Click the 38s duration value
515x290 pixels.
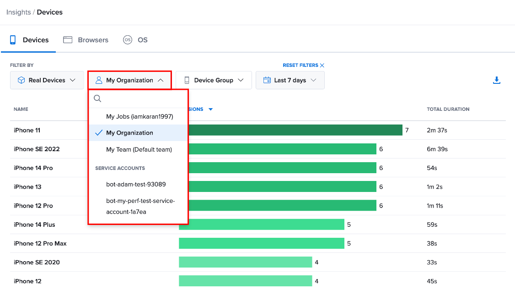pos(432,243)
